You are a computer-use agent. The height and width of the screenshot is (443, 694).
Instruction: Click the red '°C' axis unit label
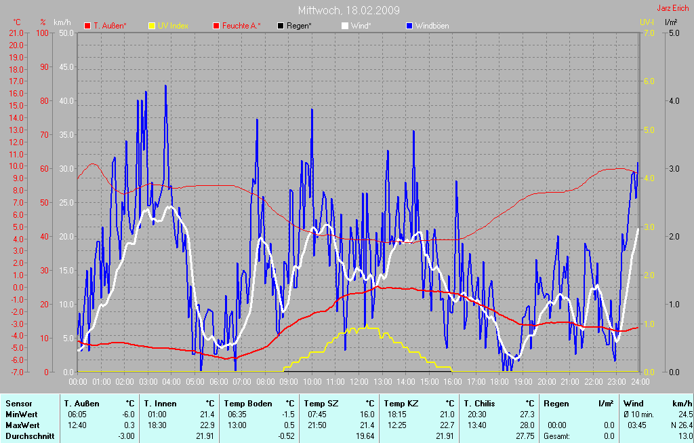point(17,22)
